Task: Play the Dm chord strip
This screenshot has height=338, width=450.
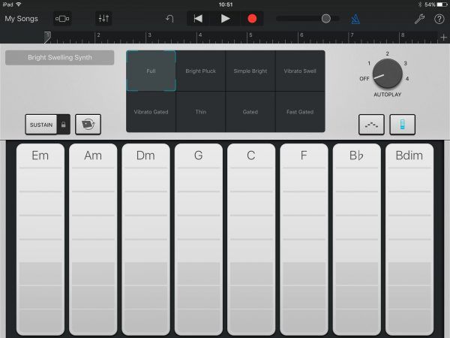Action: (x=145, y=239)
